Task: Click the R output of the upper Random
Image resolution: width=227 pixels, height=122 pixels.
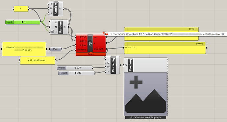Action: click(60, 9)
